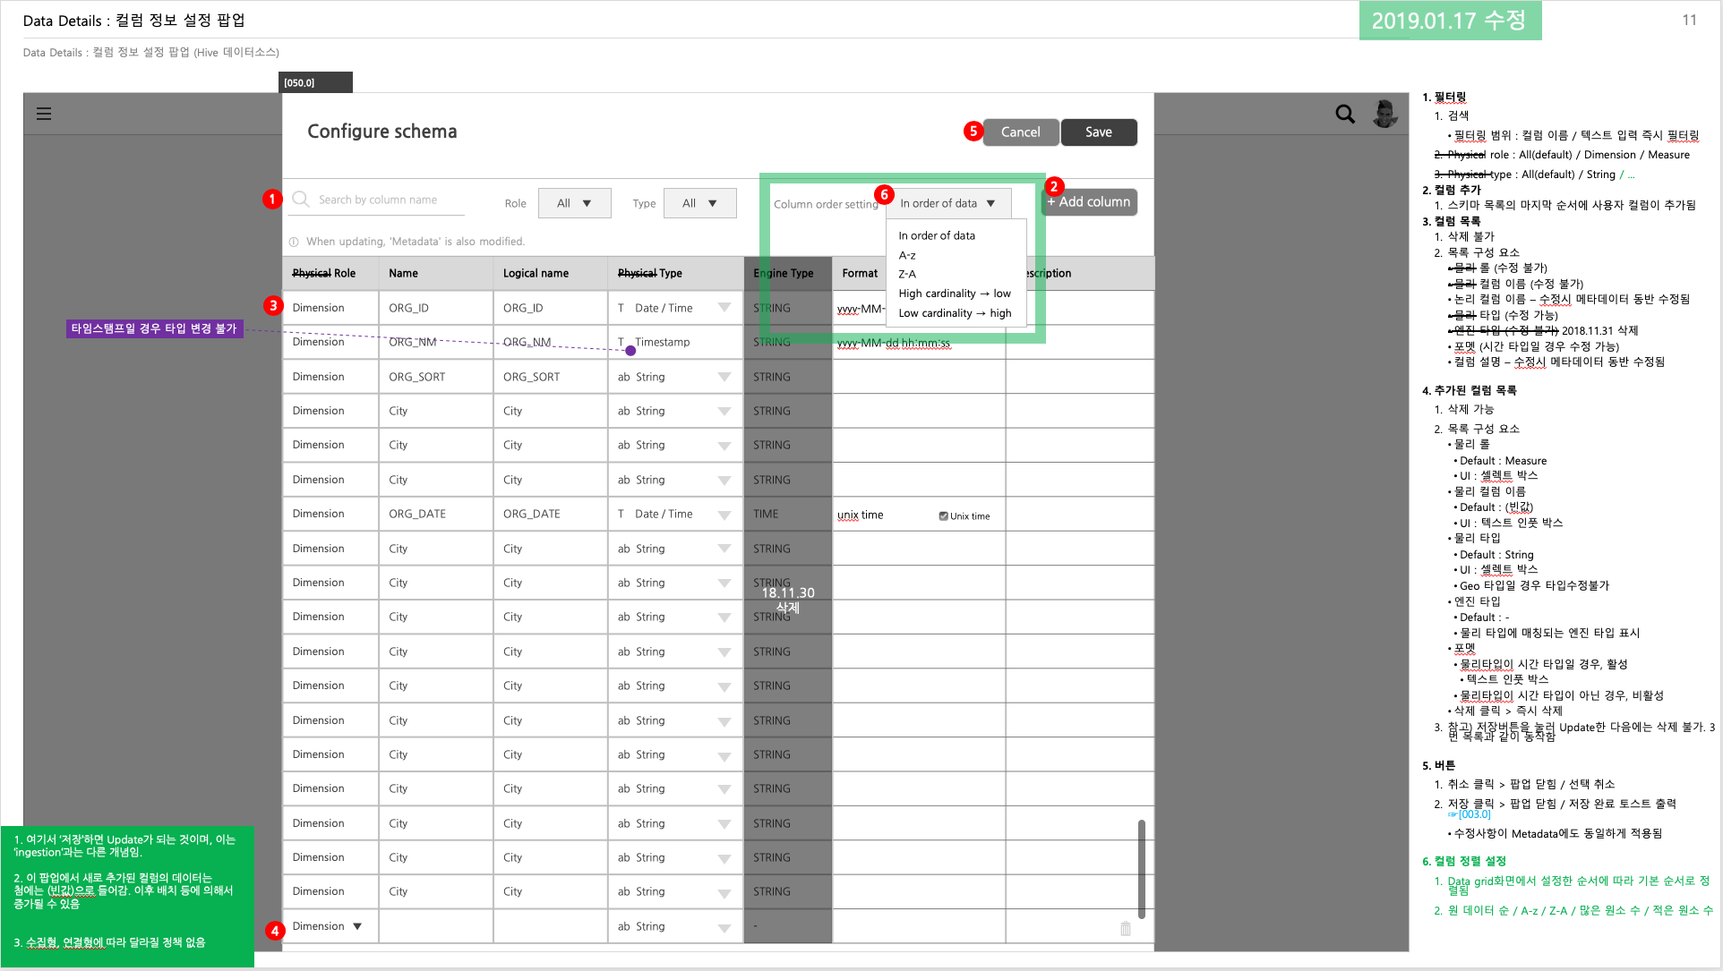Click the empty Name cell in last row
The width and height of the screenshot is (1723, 971).
436,926
